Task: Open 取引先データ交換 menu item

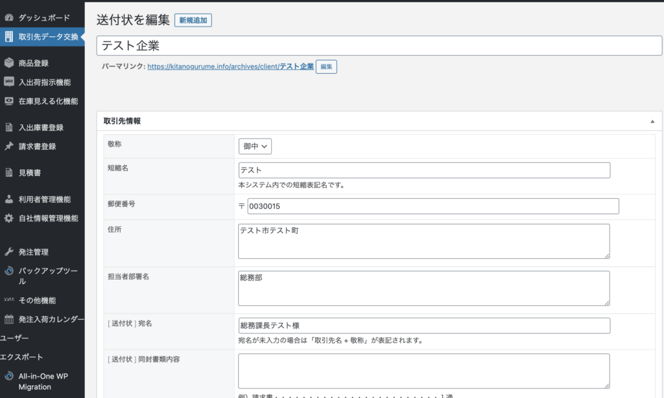Action: (x=48, y=36)
